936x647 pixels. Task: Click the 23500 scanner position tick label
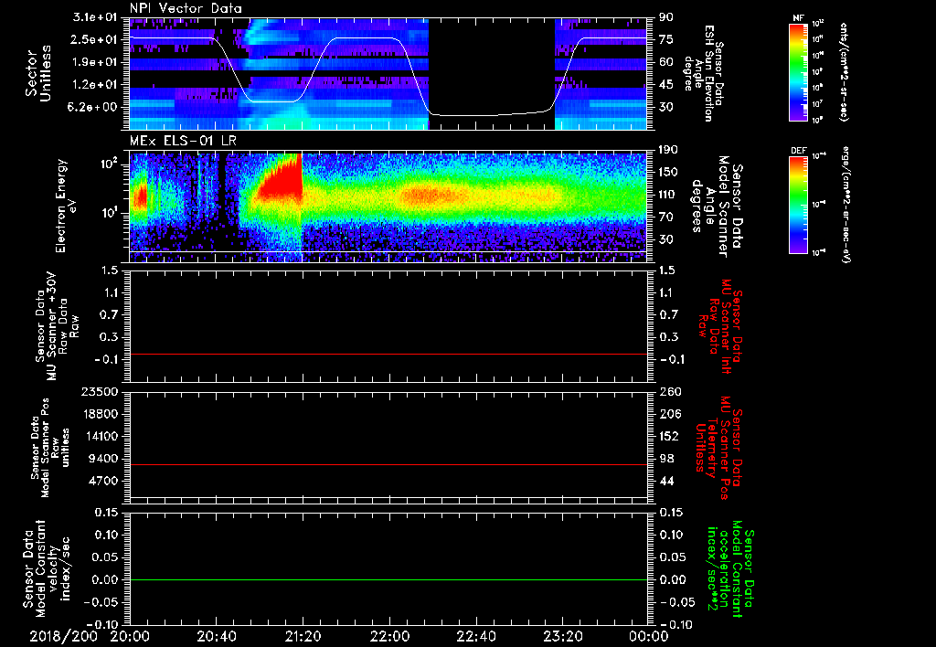(101, 391)
